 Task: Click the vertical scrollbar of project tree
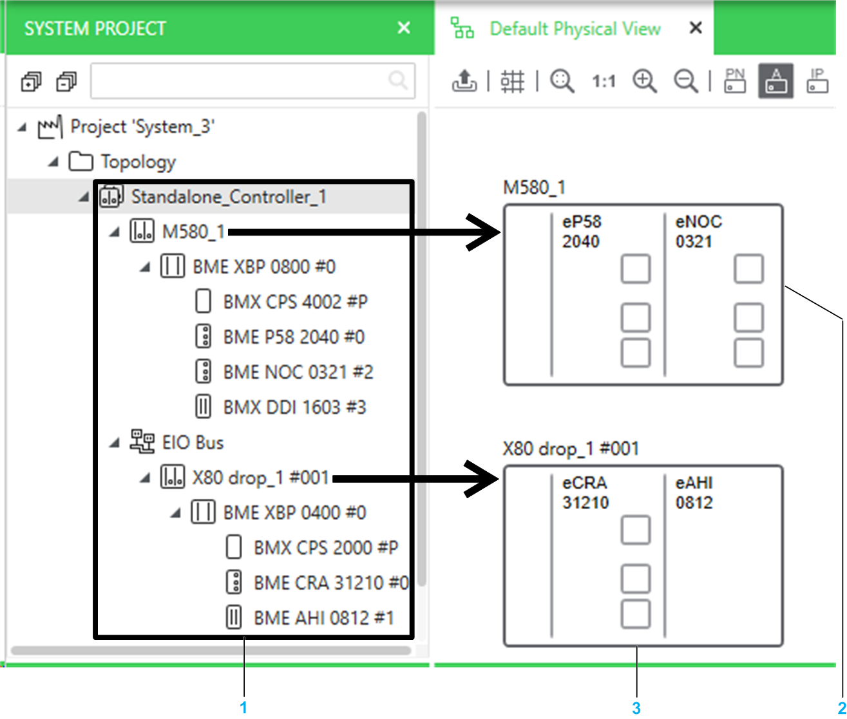[x=422, y=349]
